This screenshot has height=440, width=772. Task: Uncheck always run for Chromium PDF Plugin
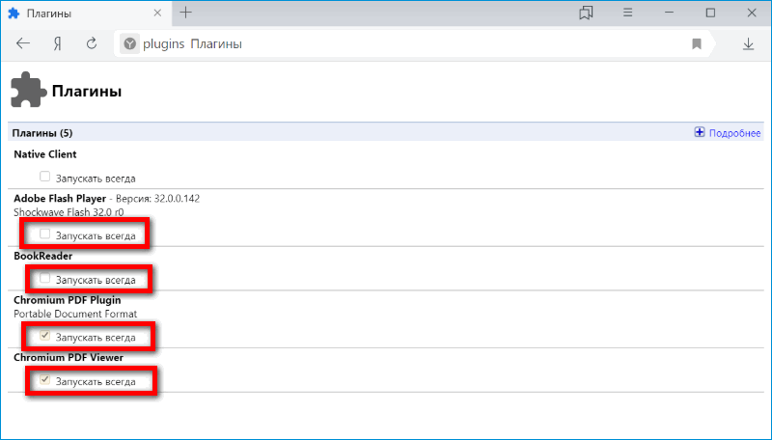pyautogui.click(x=45, y=336)
